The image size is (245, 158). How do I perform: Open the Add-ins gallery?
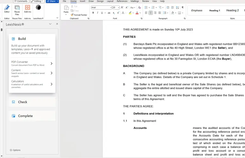pyautogui.click(x=28, y=9)
